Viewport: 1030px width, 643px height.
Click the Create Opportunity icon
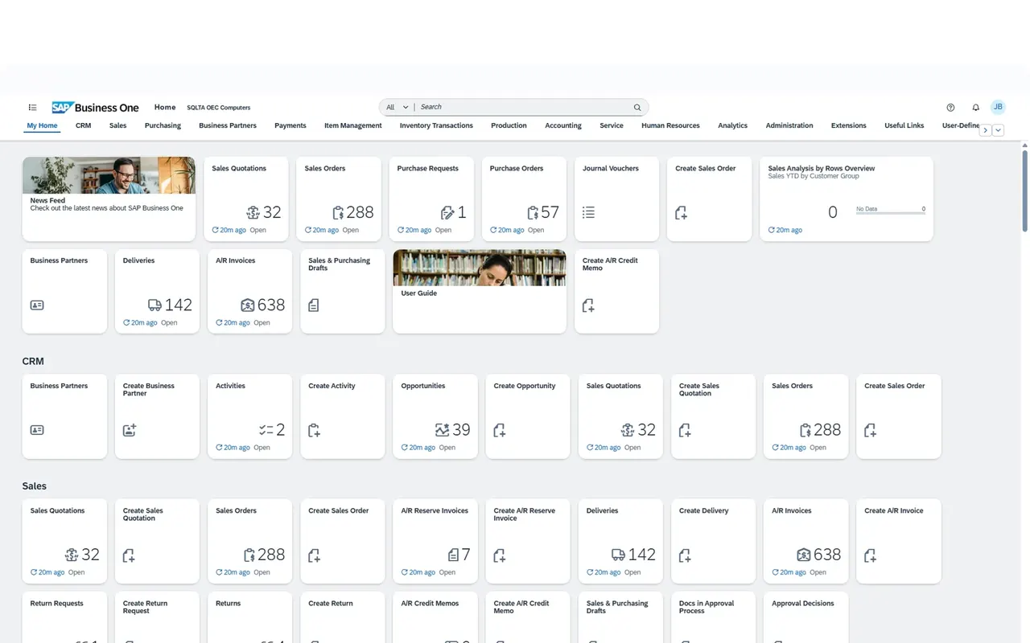click(500, 431)
